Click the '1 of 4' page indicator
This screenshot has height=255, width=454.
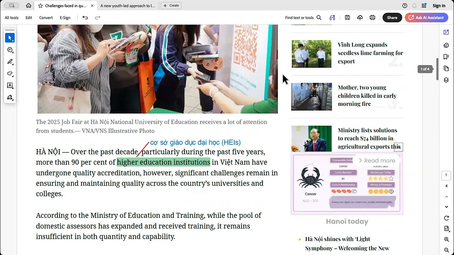[x=425, y=69]
